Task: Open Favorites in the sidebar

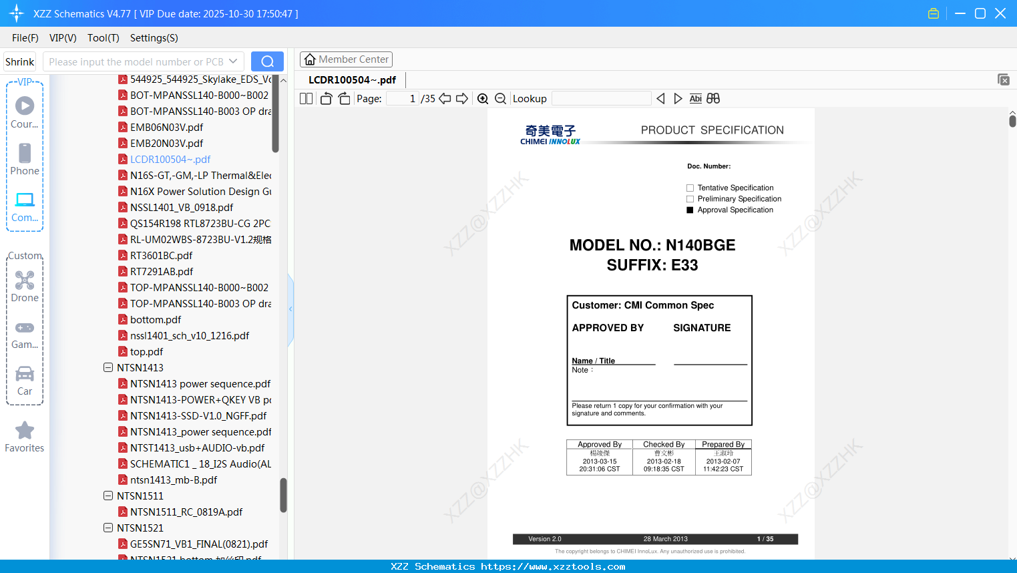Action: 25,437
